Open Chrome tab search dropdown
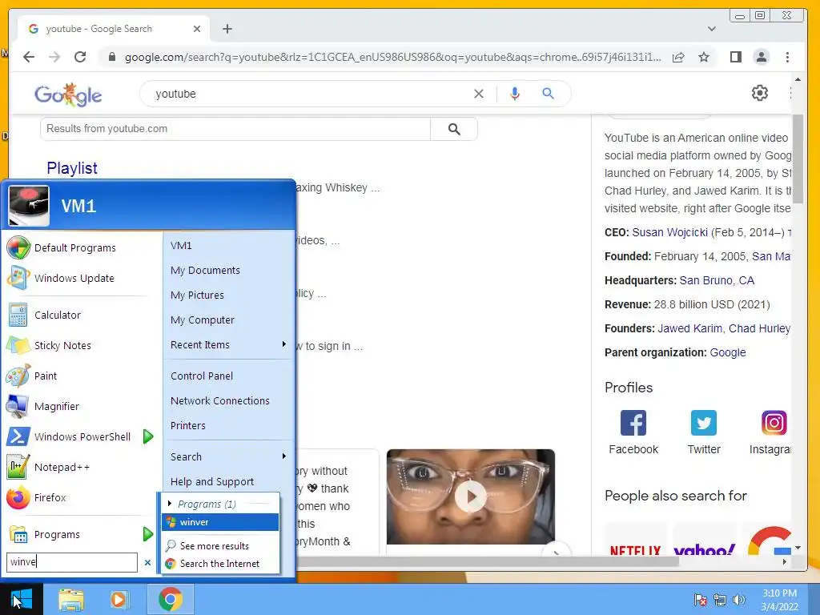 (x=711, y=29)
